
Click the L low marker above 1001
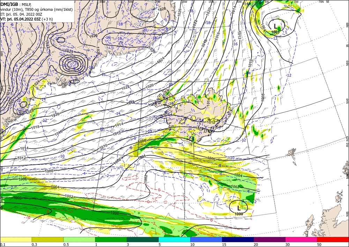(275, 26)
